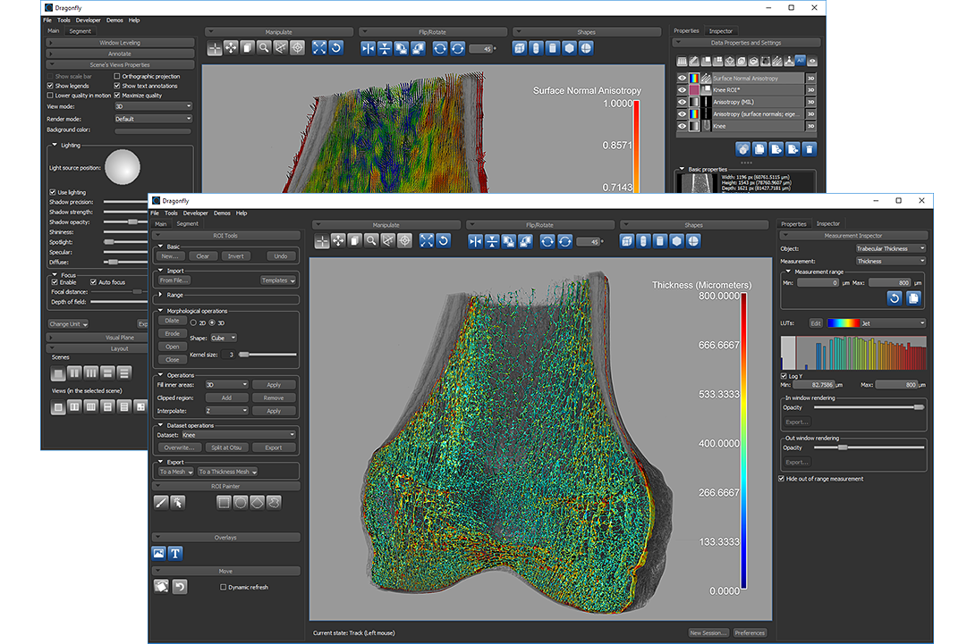Open the Object dropdown showing Trabecular Thickness
This screenshot has height=644, width=975.
coord(891,248)
